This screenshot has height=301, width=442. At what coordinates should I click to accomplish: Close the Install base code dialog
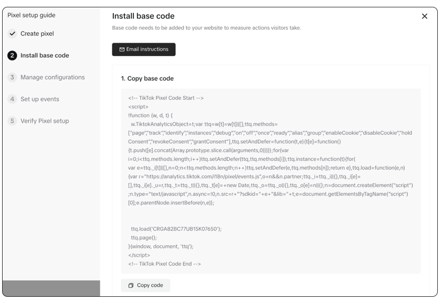tap(424, 16)
